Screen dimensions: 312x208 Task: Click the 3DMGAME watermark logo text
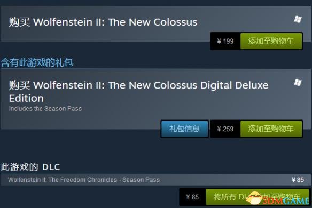click(x=286, y=201)
